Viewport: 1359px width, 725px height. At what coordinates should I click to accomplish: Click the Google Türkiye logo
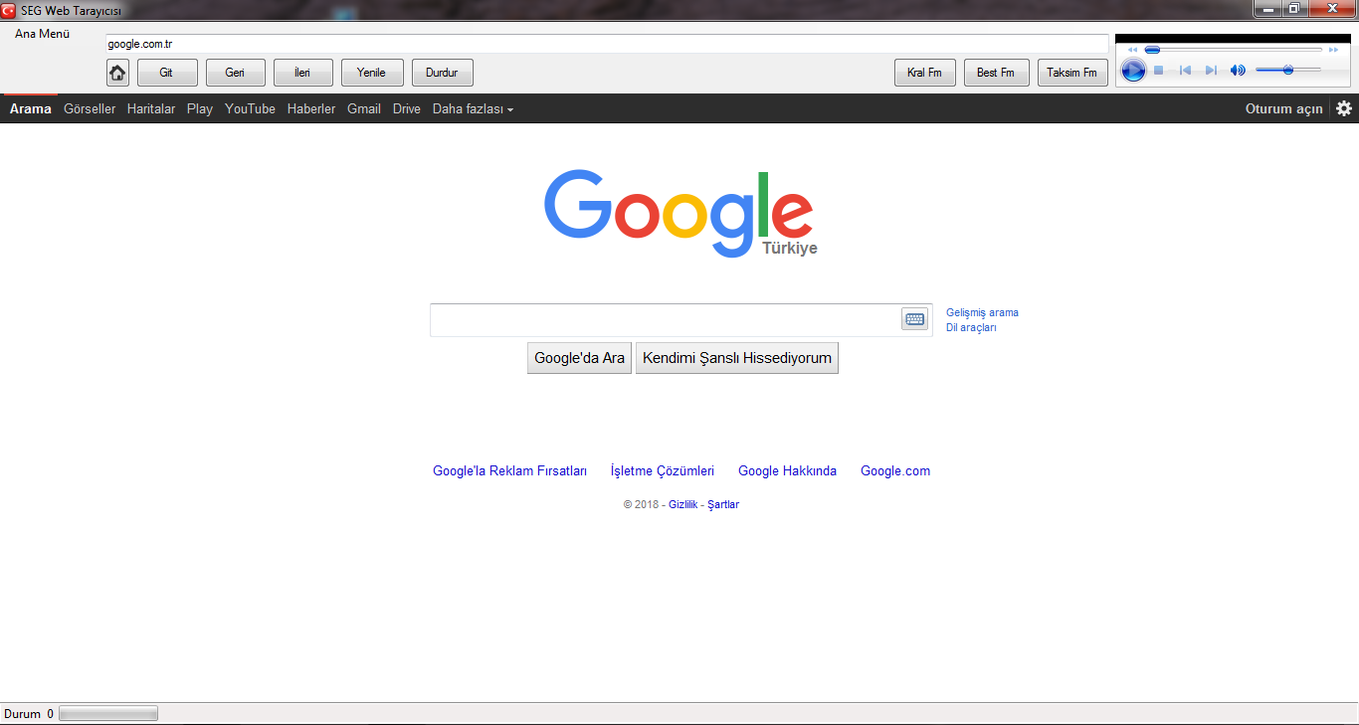(x=679, y=214)
